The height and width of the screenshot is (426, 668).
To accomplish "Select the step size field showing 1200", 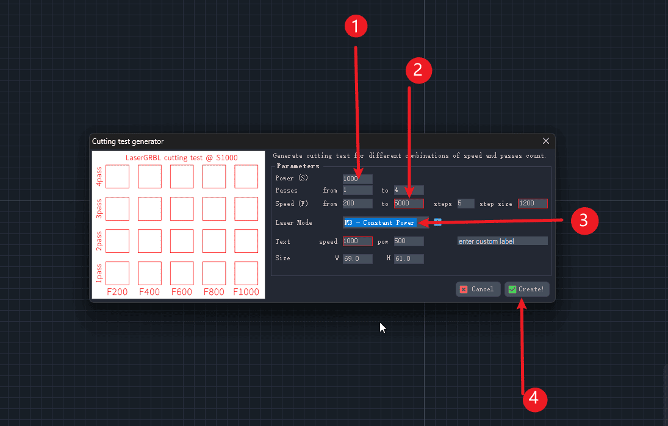I will (533, 204).
